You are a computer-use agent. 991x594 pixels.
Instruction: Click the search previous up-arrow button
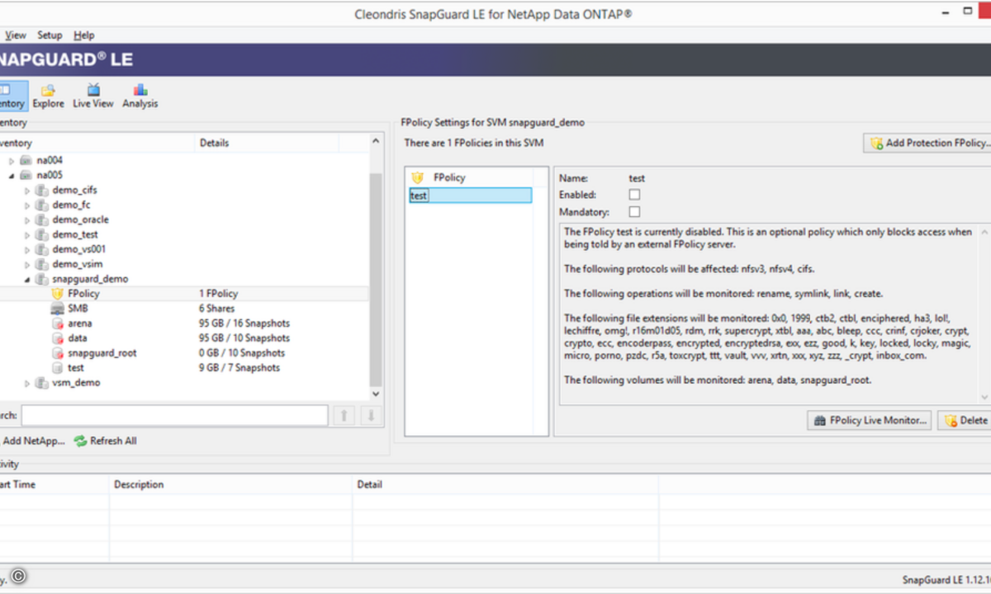pos(343,416)
